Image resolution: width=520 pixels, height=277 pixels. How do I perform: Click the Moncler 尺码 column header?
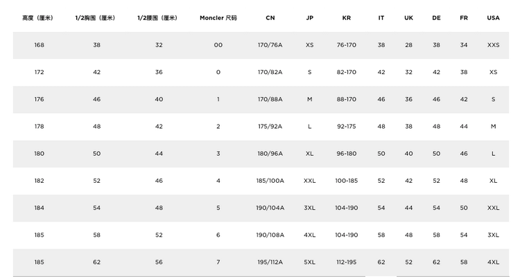coord(218,18)
